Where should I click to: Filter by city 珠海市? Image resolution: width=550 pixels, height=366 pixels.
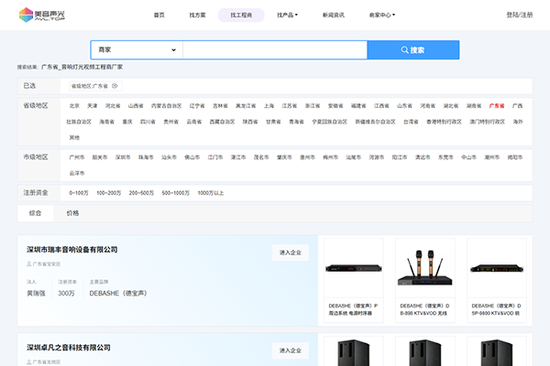[x=146, y=157]
